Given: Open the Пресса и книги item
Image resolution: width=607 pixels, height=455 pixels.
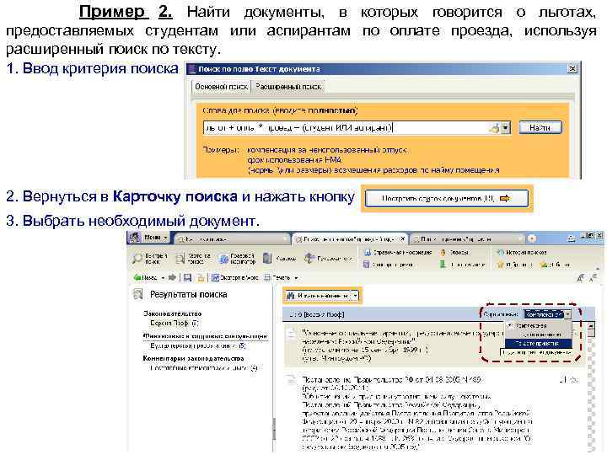Looking at the screenshot, I should (x=462, y=265).
